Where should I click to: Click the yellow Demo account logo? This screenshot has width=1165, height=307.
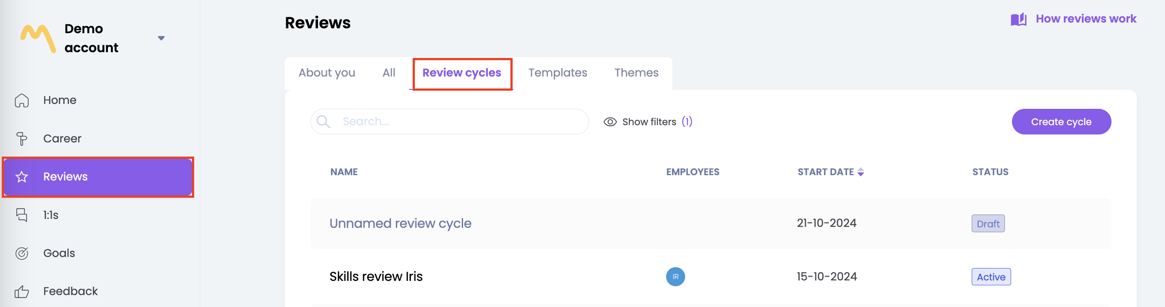coord(38,38)
